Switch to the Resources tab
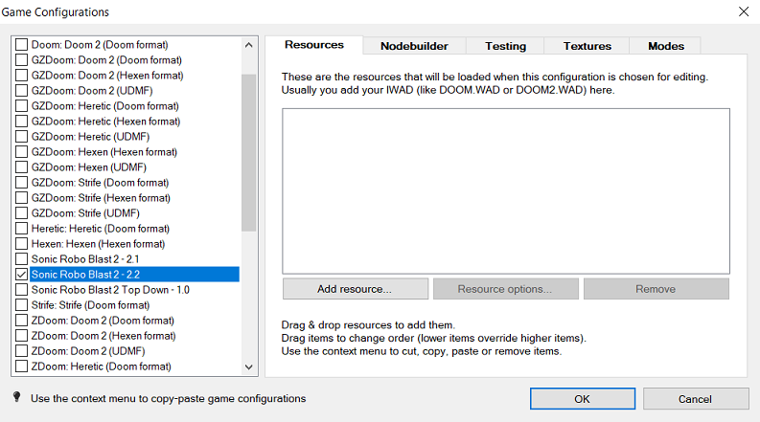The width and height of the screenshot is (760, 422). coord(314,45)
